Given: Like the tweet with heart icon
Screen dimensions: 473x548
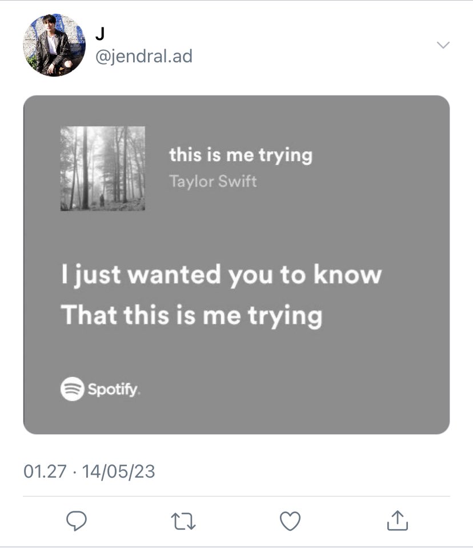Looking at the screenshot, I should [x=290, y=521].
